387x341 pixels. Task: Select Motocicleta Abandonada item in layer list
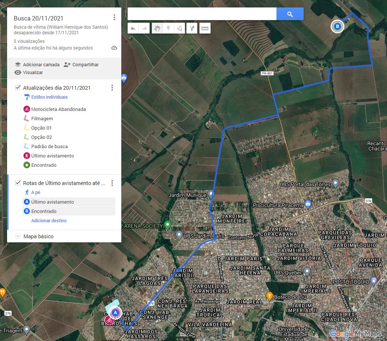[x=58, y=109]
